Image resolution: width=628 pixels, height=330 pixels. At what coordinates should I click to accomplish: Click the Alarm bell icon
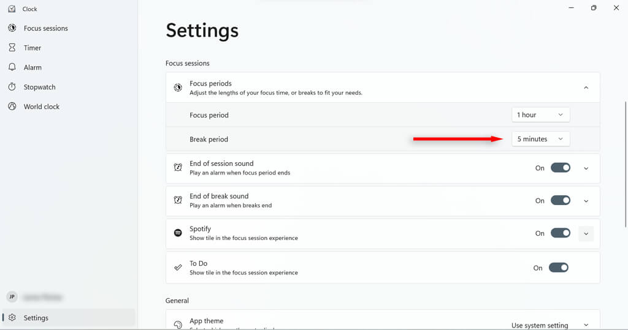pos(12,67)
